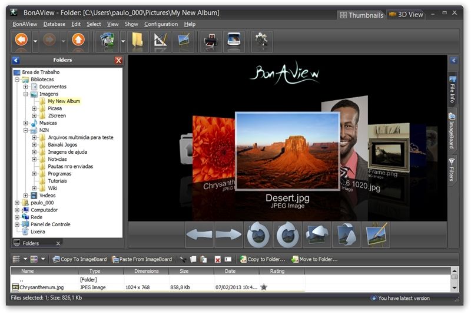Sort file list by Dimensions column
Viewport: 471px width, 314px height.
pyautogui.click(x=146, y=271)
